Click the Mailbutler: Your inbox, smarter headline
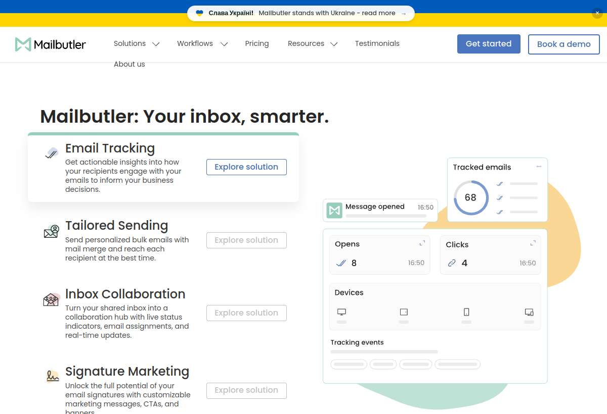 point(185,116)
